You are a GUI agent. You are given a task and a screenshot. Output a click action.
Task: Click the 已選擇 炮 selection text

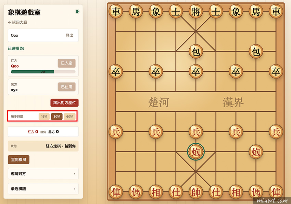coord(16,48)
